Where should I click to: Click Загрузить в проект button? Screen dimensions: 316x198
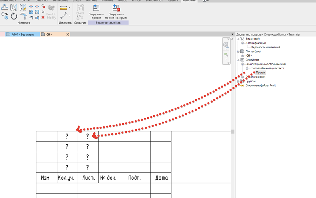[x=96, y=12]
